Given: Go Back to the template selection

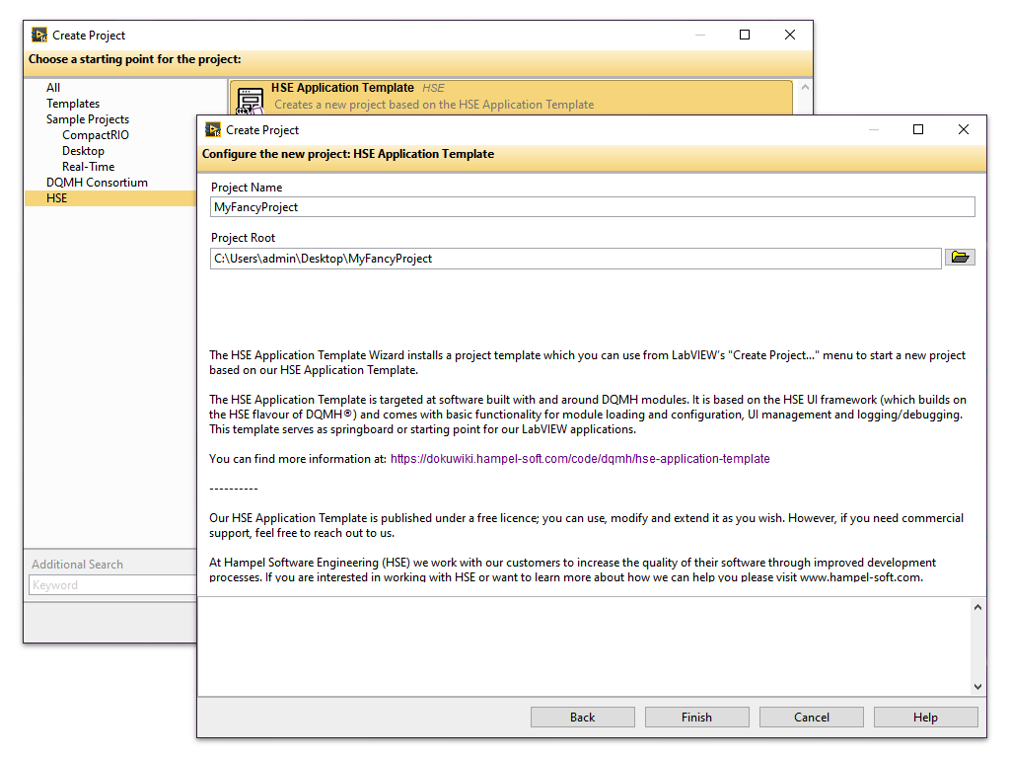Looking at the screenshot, I should tap(582, 717).
